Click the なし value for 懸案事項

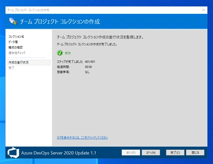click(87, 72)
